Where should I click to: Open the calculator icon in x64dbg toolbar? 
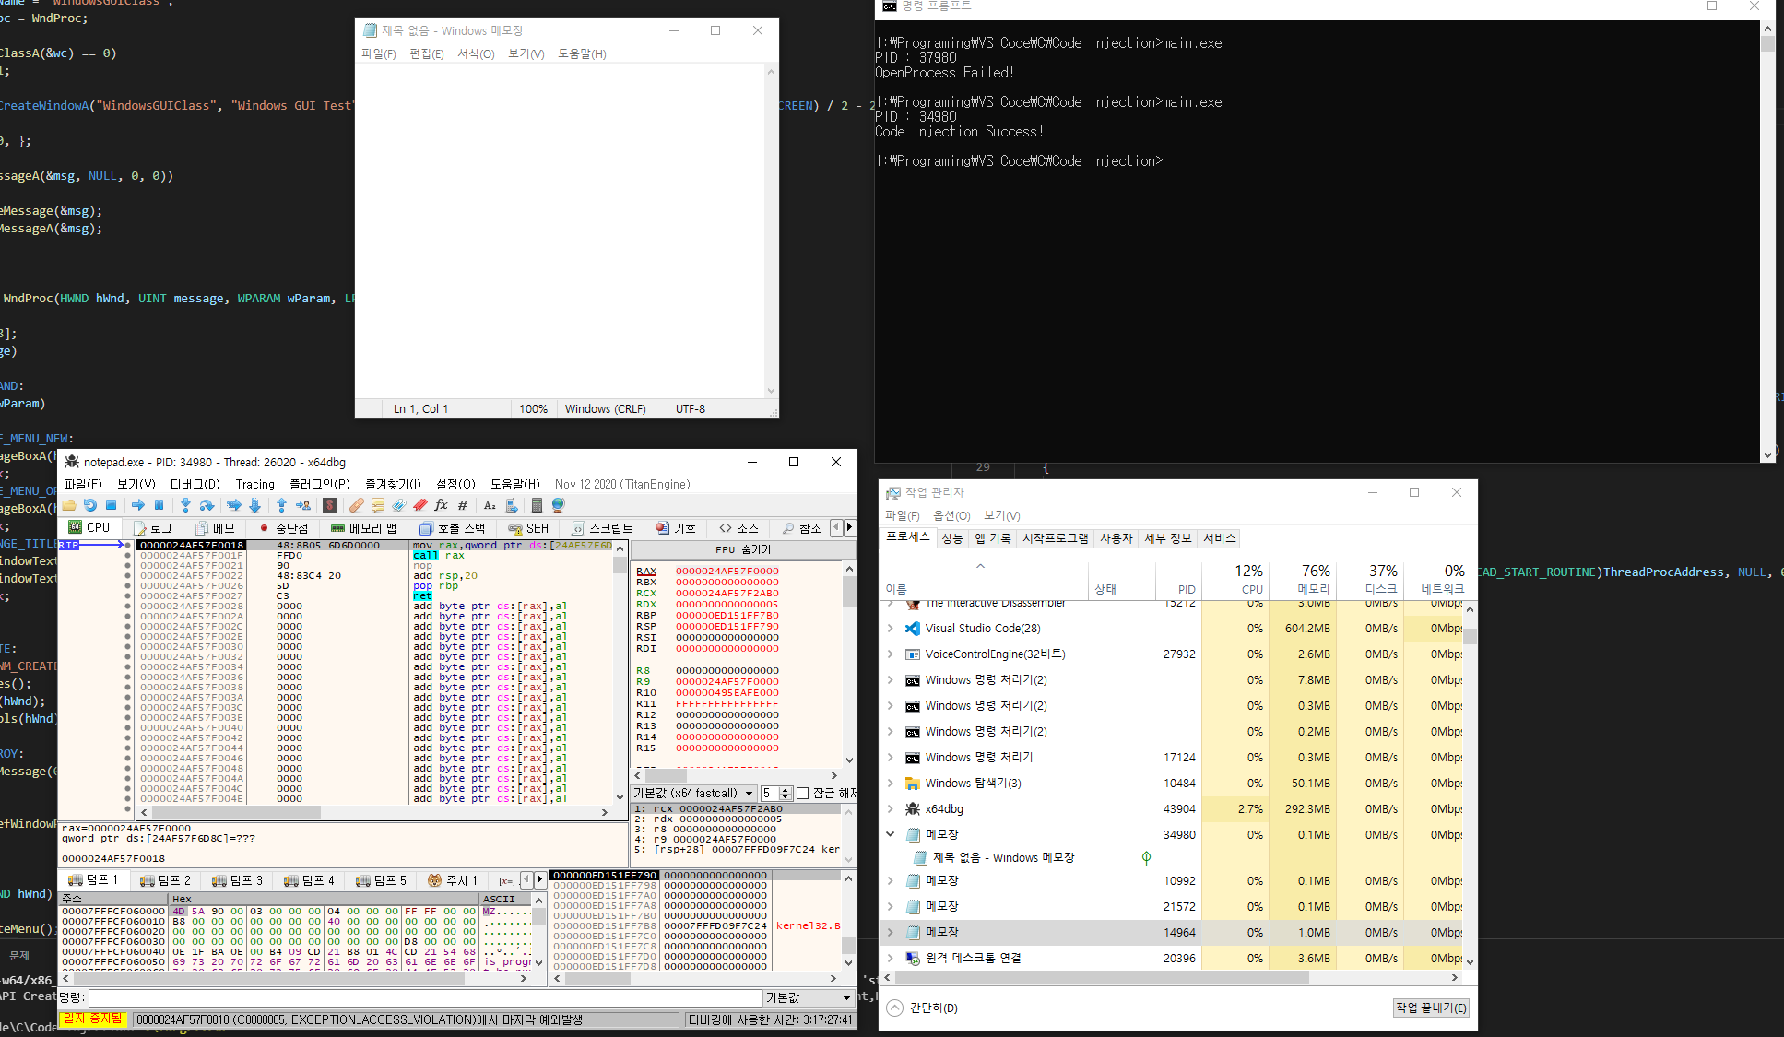tap(537, 505)
